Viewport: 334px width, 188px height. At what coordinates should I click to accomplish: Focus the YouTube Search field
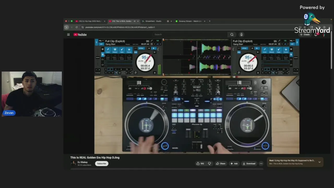point(190,34)
